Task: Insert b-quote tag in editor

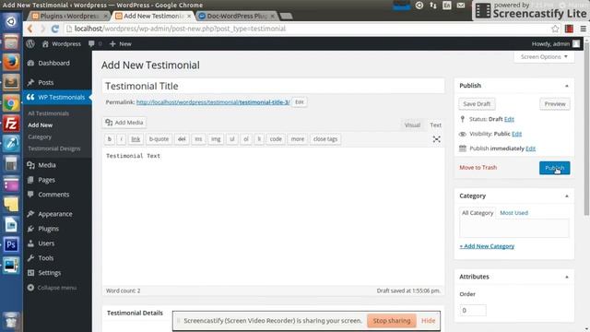Action: click(x=159, y=139)
